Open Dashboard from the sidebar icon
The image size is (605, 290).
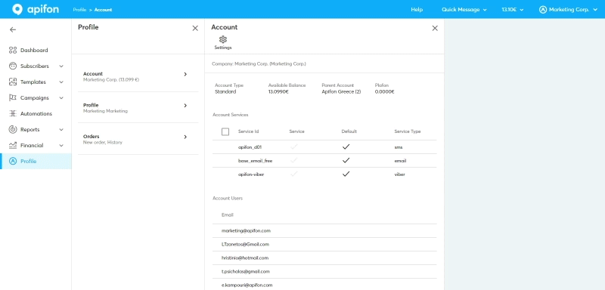13,50
